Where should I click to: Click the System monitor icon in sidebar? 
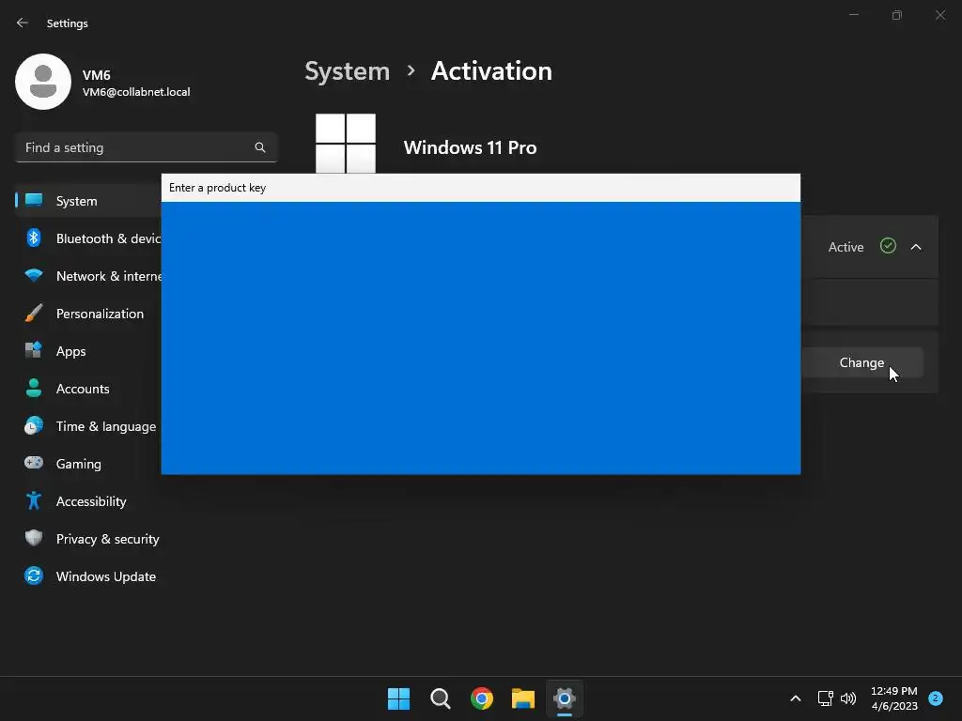pyautogui.click(x=34, y=200)
